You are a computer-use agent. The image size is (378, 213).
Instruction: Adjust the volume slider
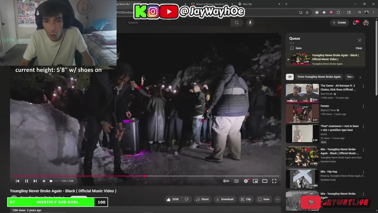(54, 181)
